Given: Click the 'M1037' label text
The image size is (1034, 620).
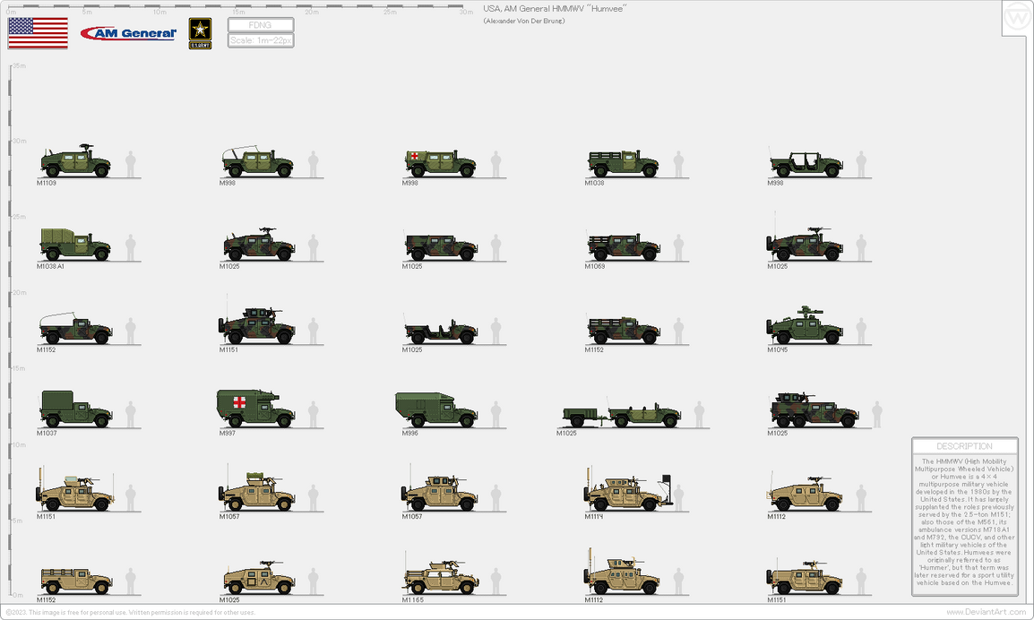Looking at the screenshot, I should [x=47, y=434].
